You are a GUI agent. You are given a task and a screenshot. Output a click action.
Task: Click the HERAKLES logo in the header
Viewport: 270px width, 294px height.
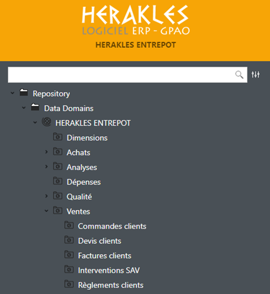point(136,20)
